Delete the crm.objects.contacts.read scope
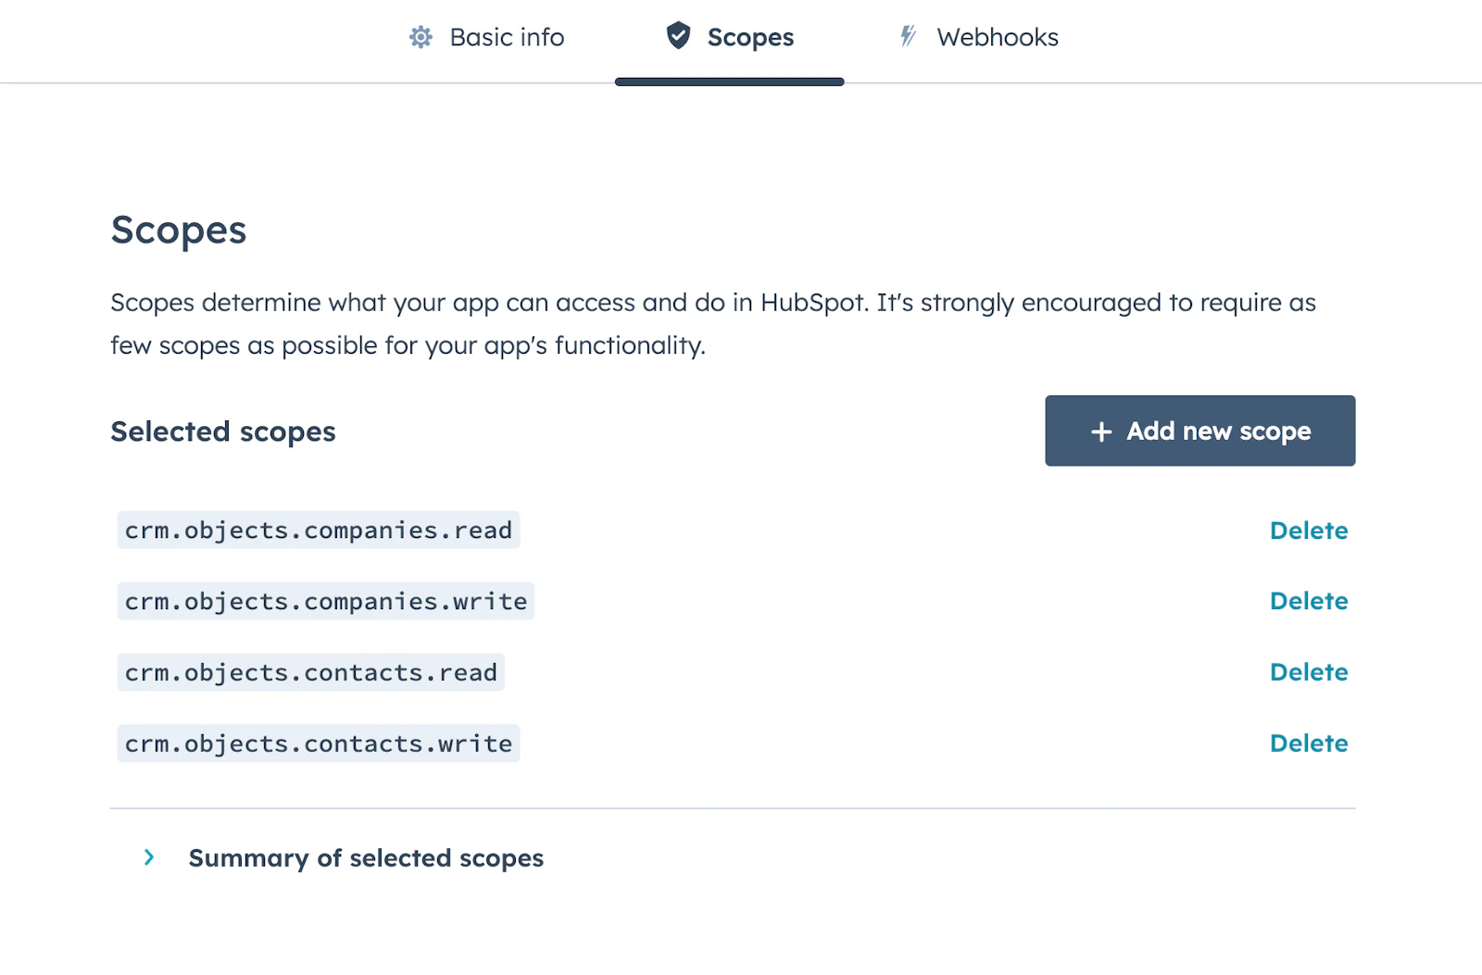 [1309, 672]
